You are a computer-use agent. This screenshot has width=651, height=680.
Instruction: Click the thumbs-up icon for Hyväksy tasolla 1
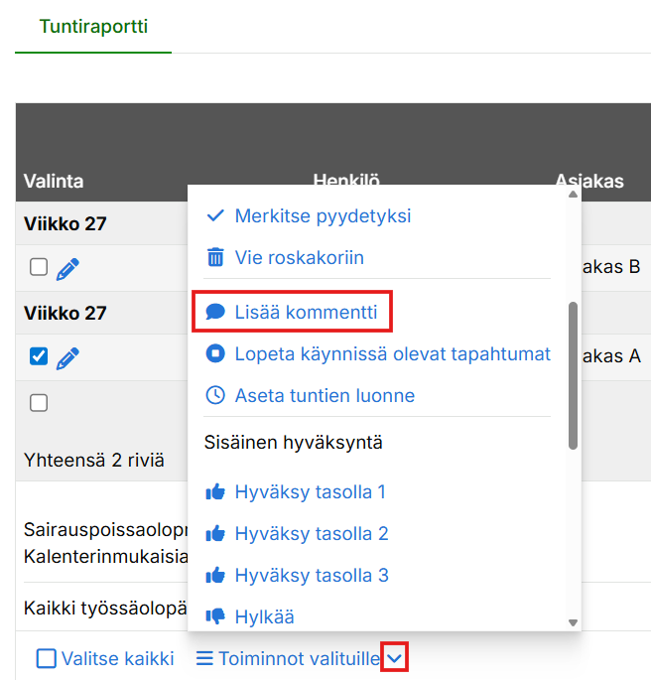click(214, 491)
